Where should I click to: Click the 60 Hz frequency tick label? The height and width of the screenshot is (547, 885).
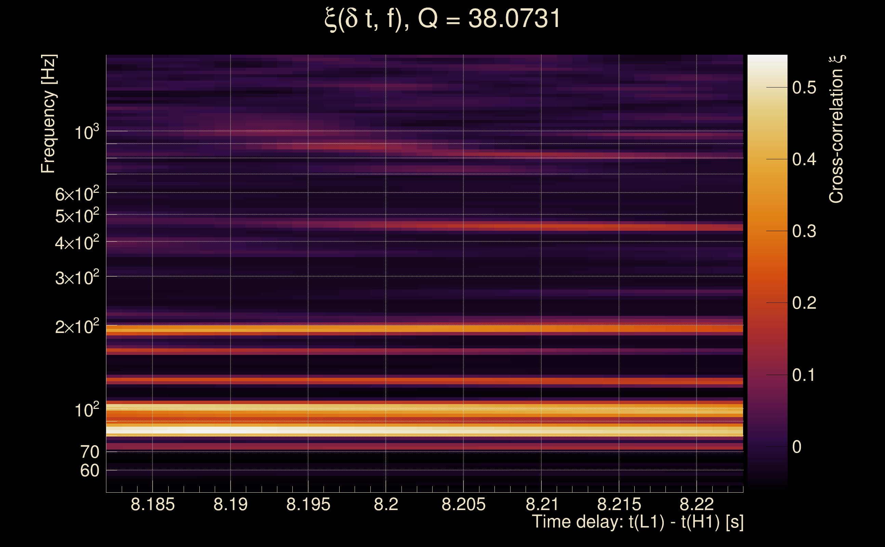(89, 471)
